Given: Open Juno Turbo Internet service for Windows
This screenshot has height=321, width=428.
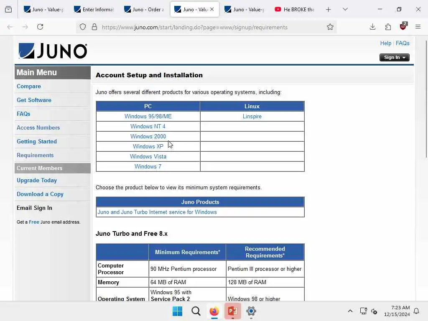Looking at the screenshot, I should [x=157, y=212].
